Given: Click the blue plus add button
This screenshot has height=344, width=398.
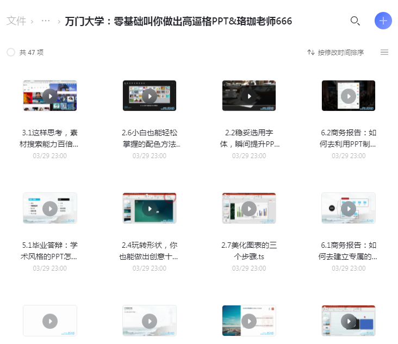Looking at the screenshot, I should pos(383,21).
